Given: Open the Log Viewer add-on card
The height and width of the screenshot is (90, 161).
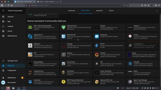Looking at the screenshot, I should (76, 73).
